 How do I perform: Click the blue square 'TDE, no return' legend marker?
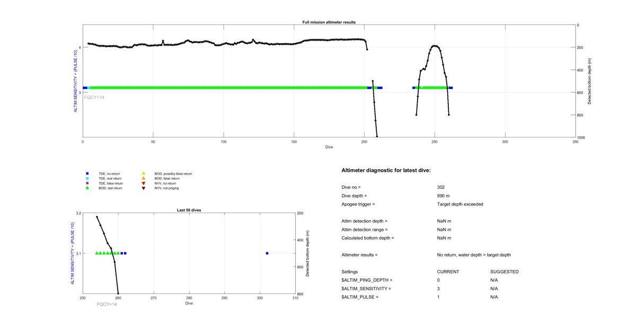(x=87, y=173)
